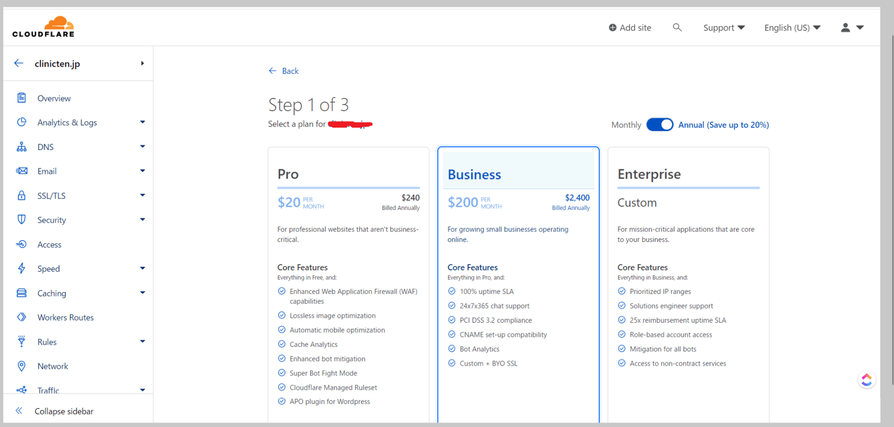Screen dimensions: 894x427
Task: Click the Collapse sidebar double-chevron icon
Action: pos(19,410)
